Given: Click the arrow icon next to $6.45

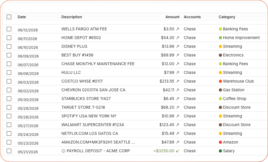Looking at the screenshot, I should pos(178,99).
